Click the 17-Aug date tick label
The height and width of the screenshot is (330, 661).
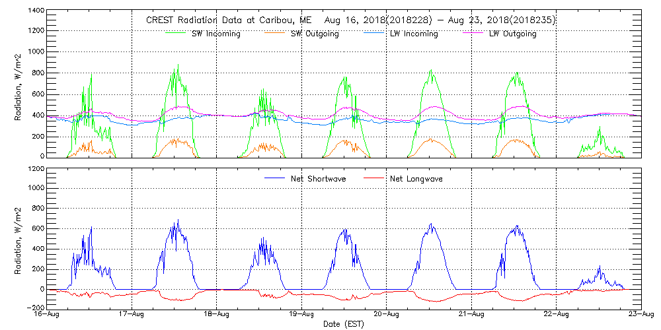pos(132,315)
